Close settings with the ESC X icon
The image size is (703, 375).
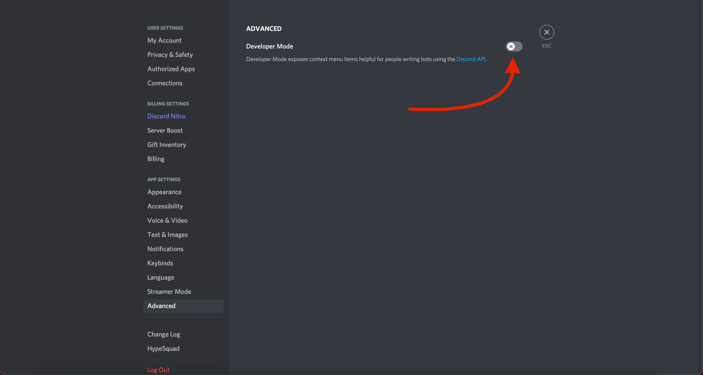coord(547,32)
